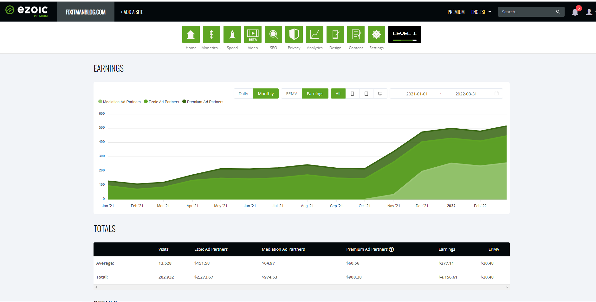Screen dimensions: 596x302
Task: Click the Ezoic logo
Action: pos(27,11)
